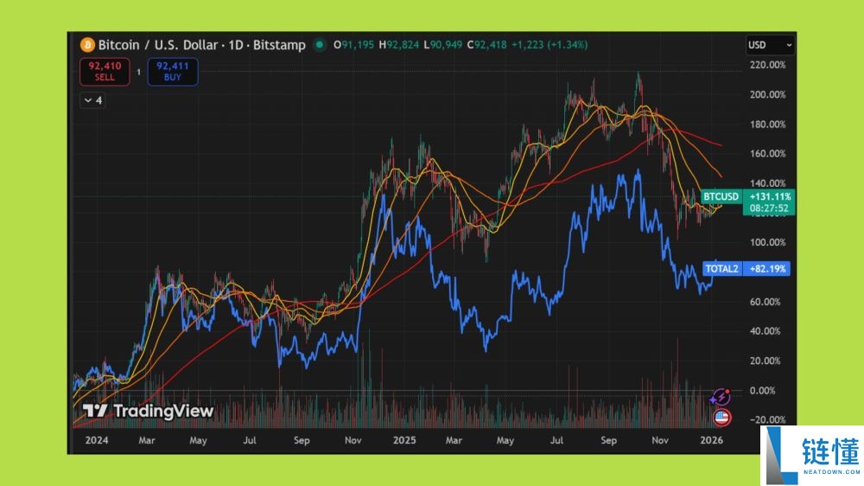Click the 2024 label on the time axis

pyautogui.click(x=97, y=440)
